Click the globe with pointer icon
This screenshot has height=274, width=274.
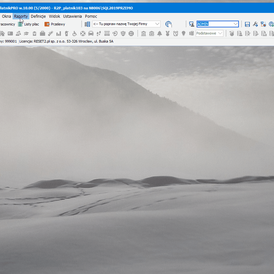(x=169, y=24)
